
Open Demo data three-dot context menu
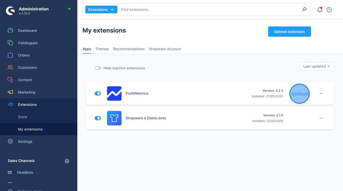tap(321, 118)
